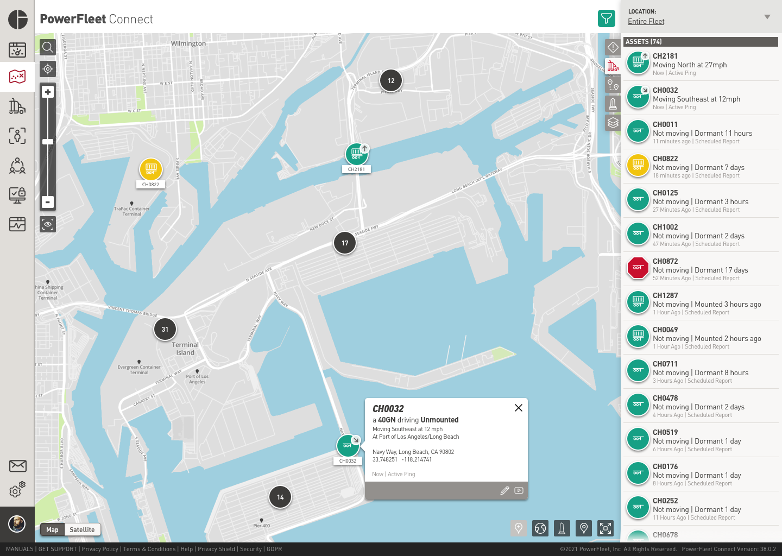Viewport: 782px width, 556px height.
Task: Open the dashboard icon in left sidebar
Action: point(17,50)
